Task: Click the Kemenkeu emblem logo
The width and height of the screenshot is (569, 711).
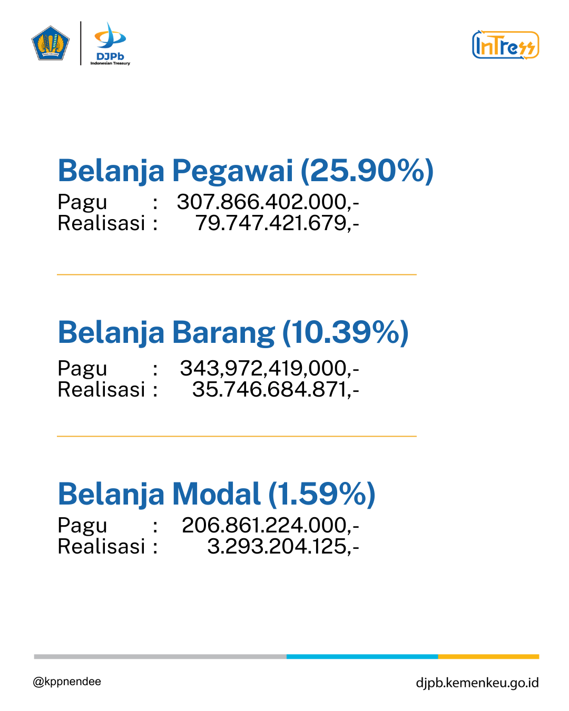Action: pyautogui.click(x=51, y=43)
